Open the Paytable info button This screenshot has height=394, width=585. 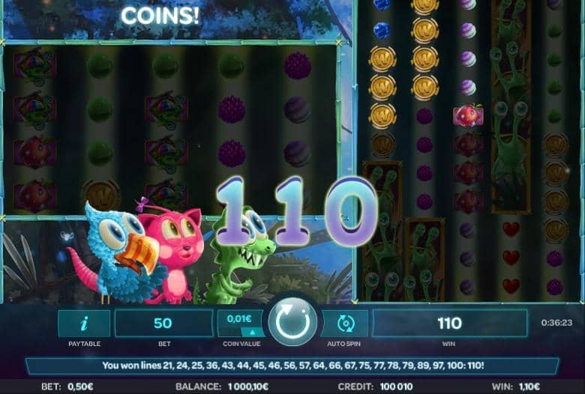pos(84,323)
